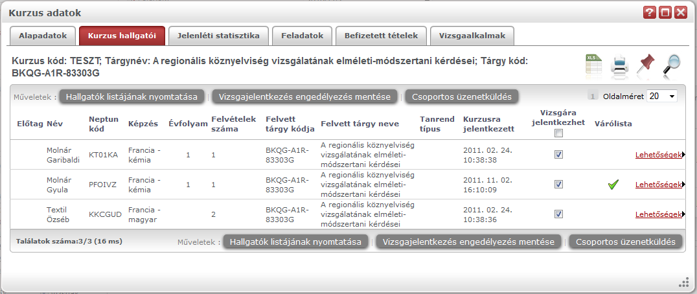Open Lehetőségek link for Molnár Garibaldi
The image size is (697, 294).
[658, 155]
